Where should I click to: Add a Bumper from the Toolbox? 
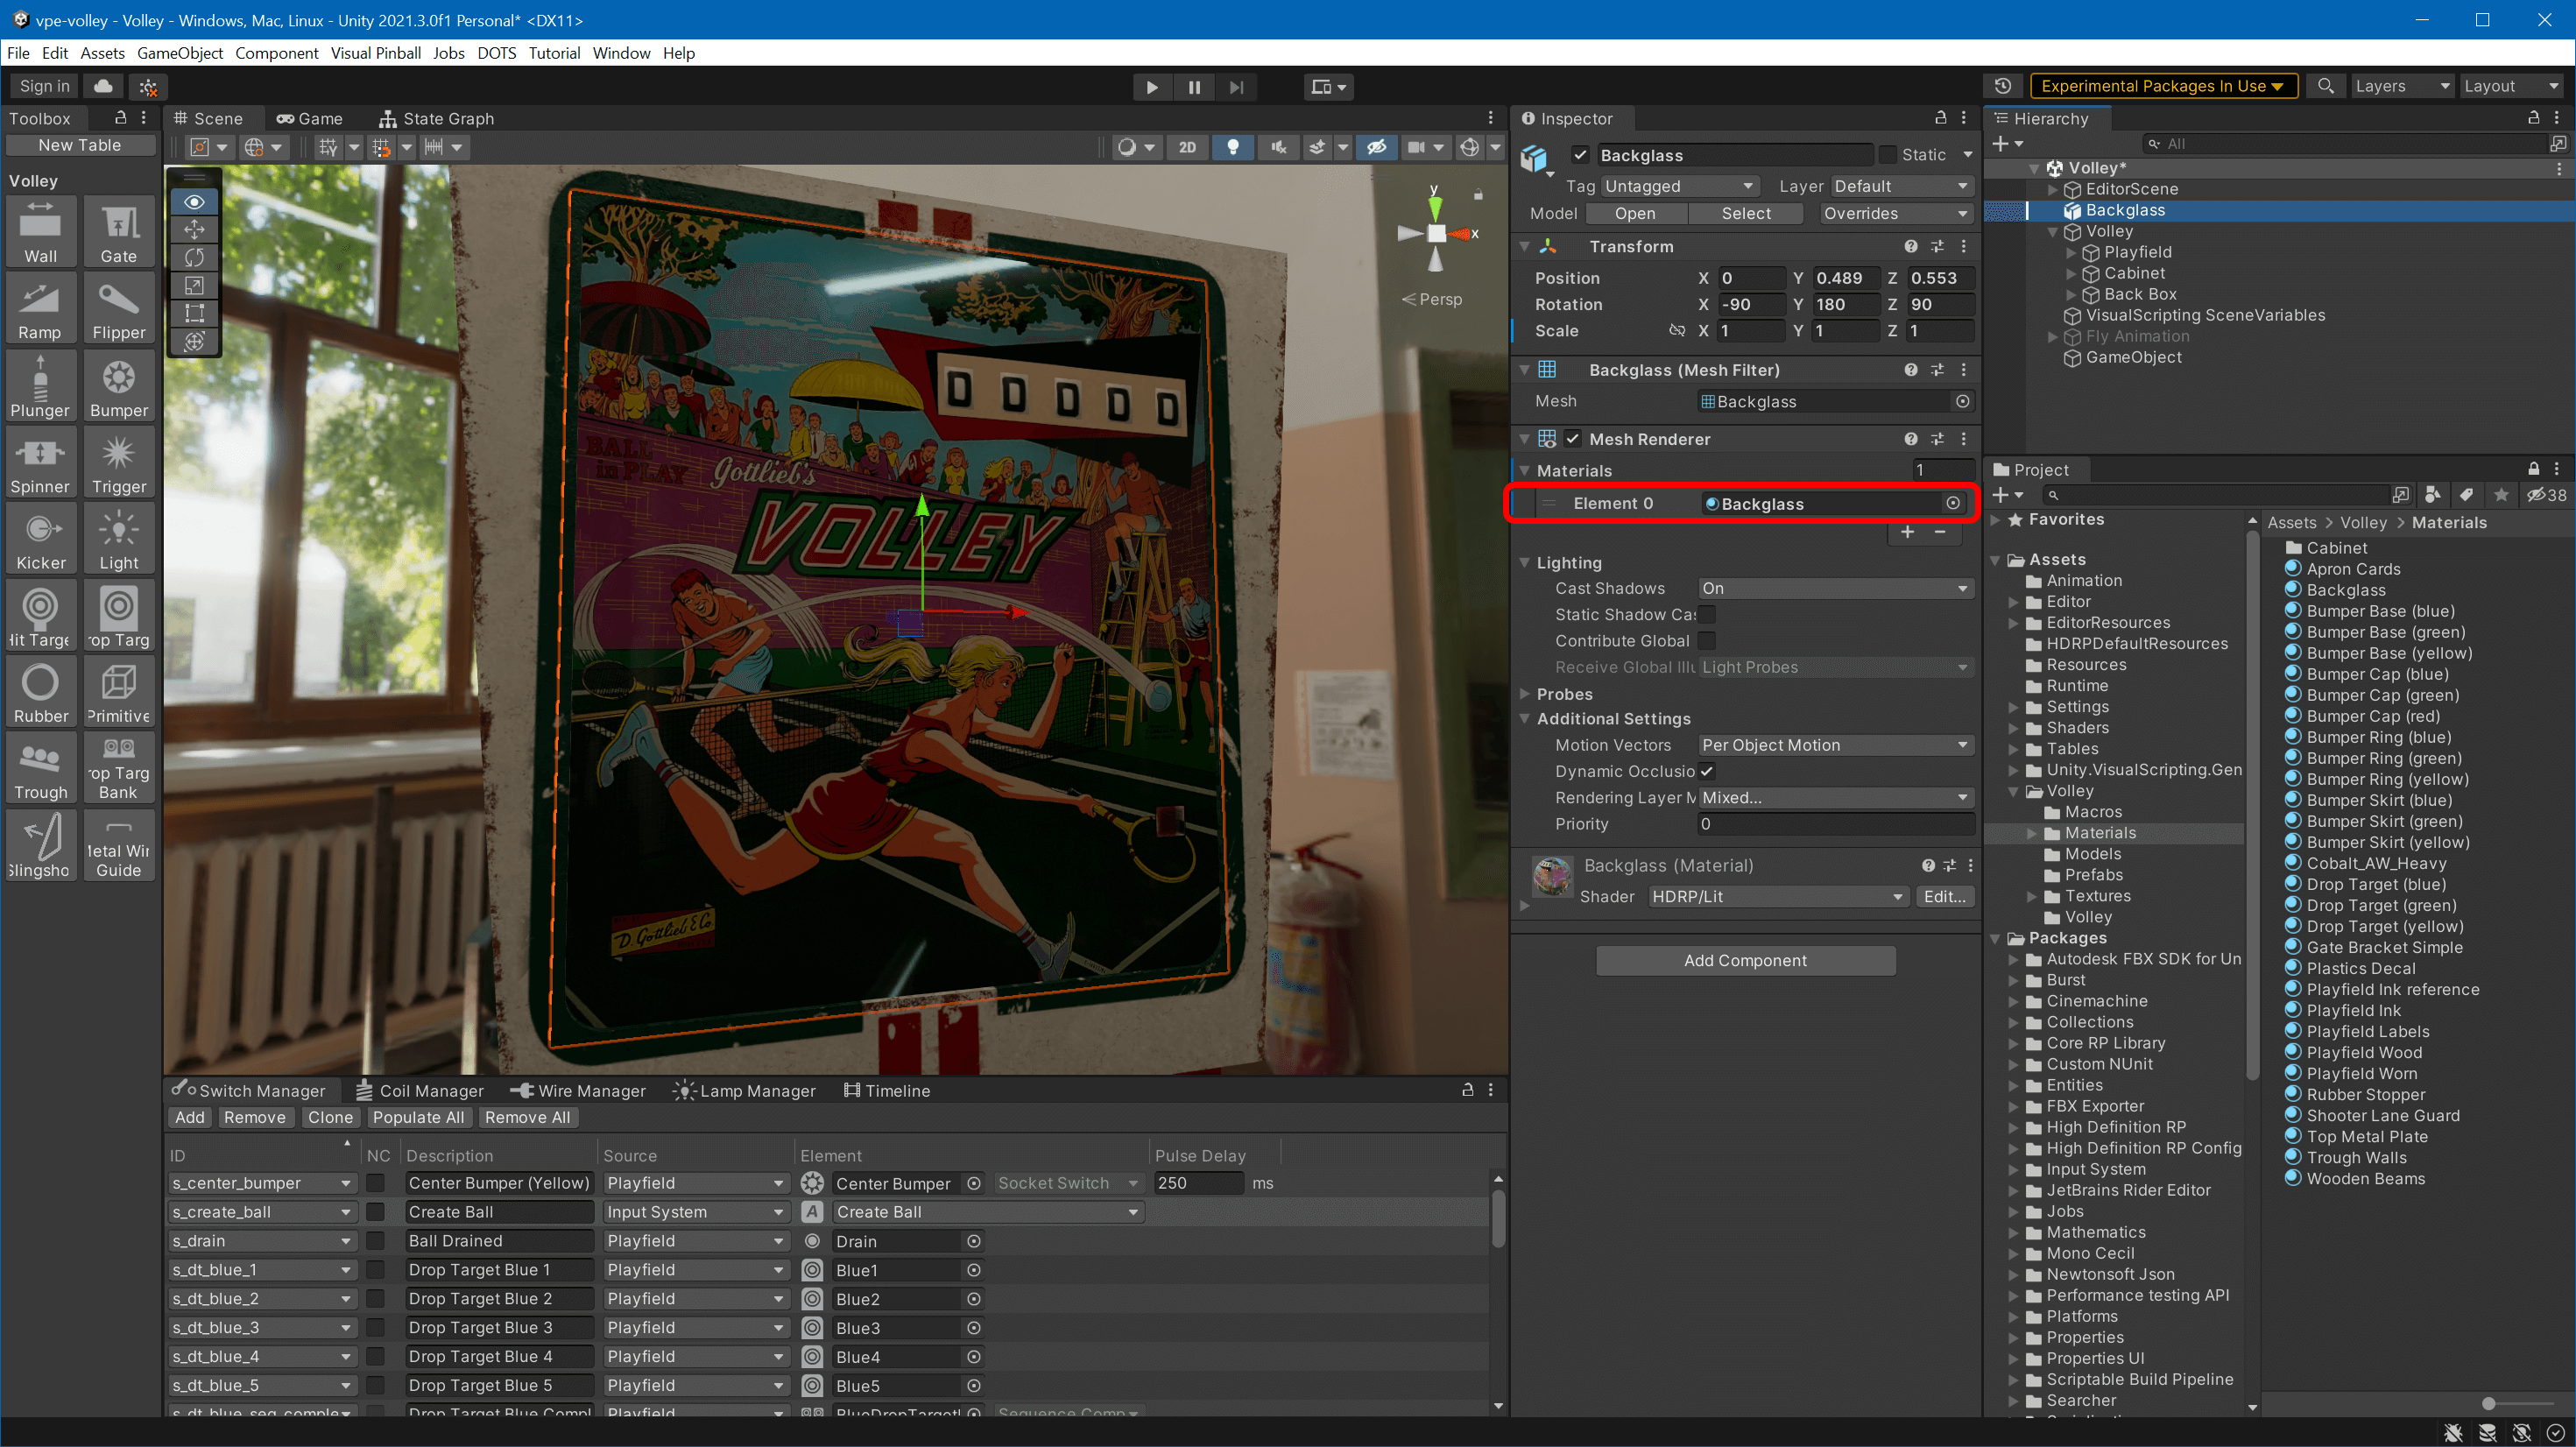click(118, 386)
